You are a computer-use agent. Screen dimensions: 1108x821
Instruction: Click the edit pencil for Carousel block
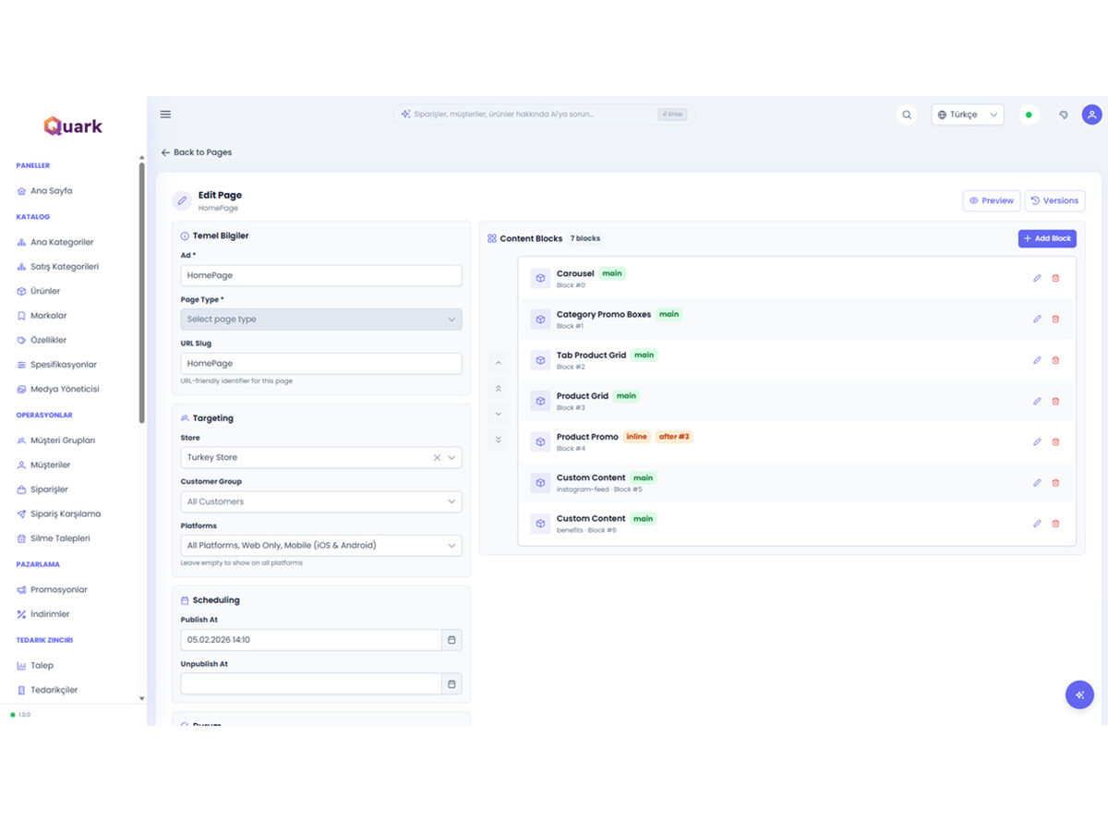pos(1037,278)
